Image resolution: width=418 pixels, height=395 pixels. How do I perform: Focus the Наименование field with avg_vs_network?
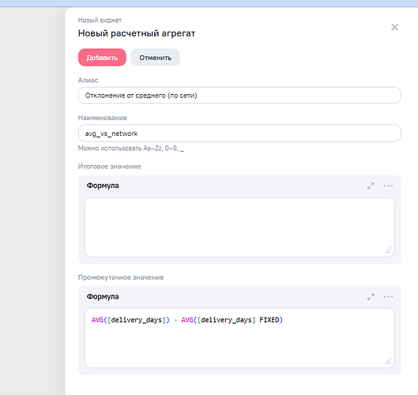[x=239, y=134]
